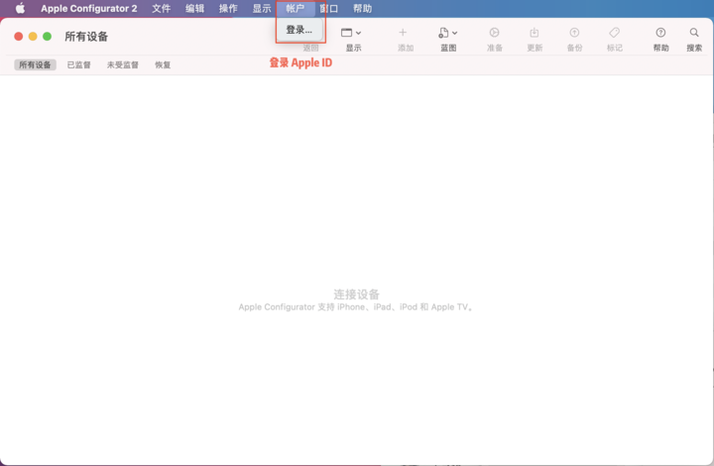Open the Apple menu
714x466 pixels.
[20, 8]
